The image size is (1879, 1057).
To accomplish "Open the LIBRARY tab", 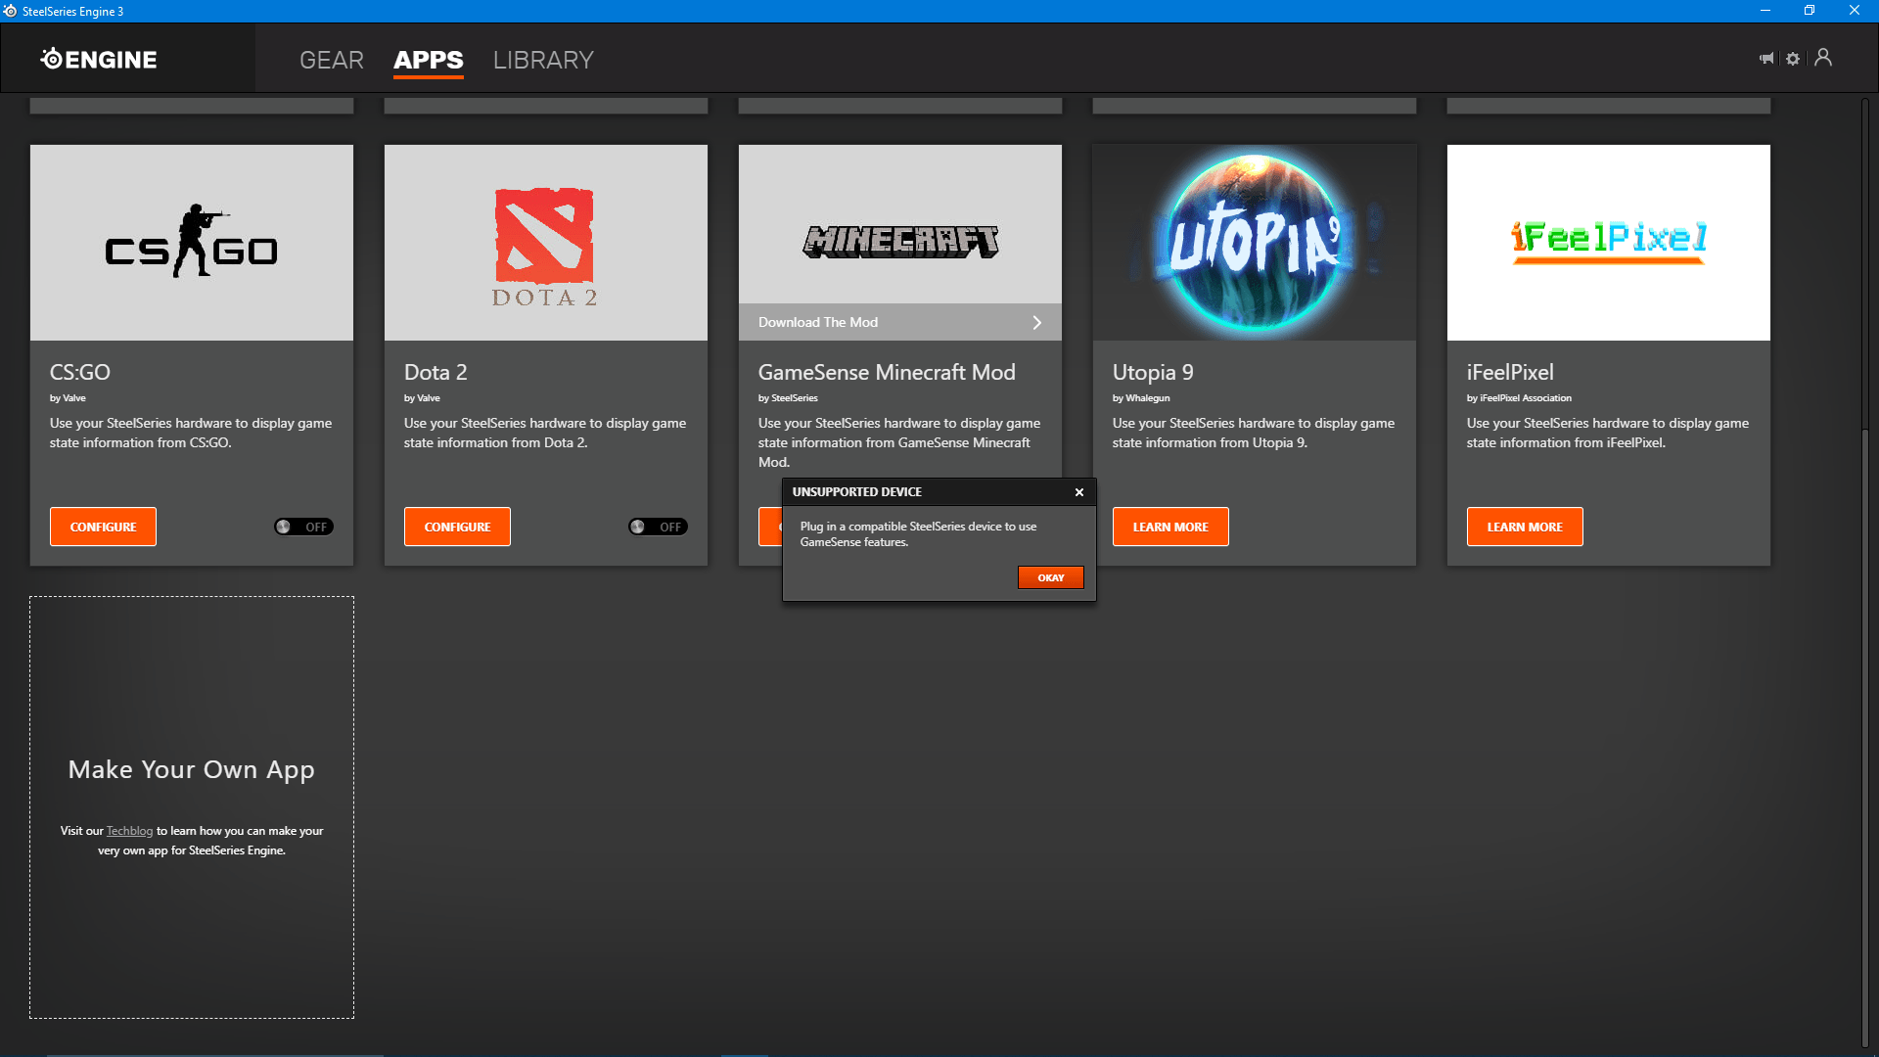I will tap(543, 60).
